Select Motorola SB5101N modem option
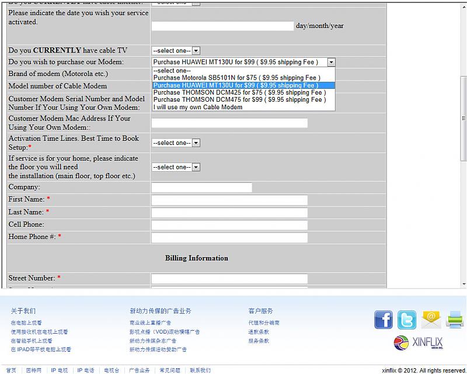467x374 pixels. click(x=236, y=78)
